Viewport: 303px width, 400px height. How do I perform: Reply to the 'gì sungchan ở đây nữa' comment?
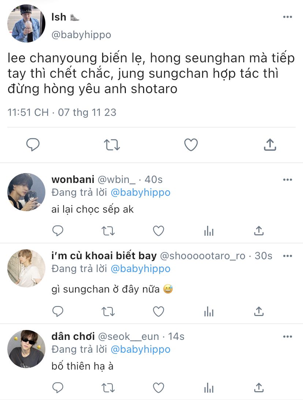(58, 312)
